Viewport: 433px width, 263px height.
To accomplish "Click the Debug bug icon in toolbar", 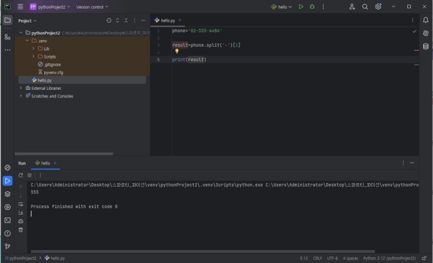I will click(x=312, y=6).
